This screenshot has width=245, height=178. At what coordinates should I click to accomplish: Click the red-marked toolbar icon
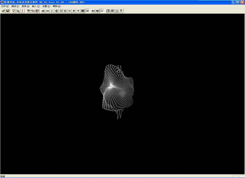(23, 11)
